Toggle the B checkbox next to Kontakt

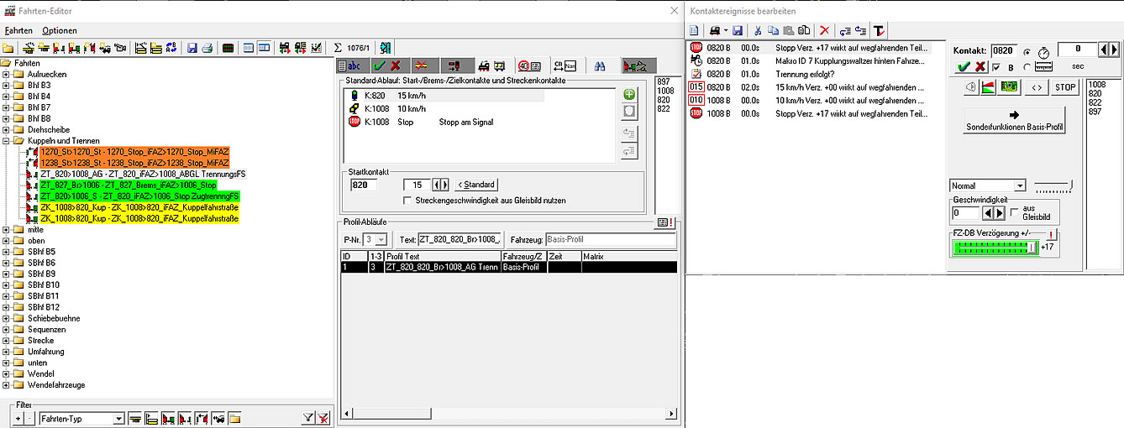click(x=996, y=67)
